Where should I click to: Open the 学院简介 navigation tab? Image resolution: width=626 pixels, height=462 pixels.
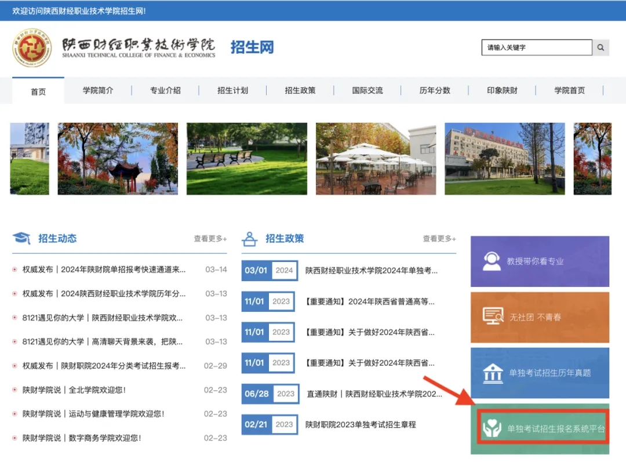tap(98, 90)
